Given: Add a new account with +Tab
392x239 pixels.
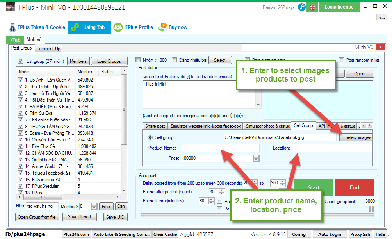Looking at the screenshot, I should click(15, 40).
